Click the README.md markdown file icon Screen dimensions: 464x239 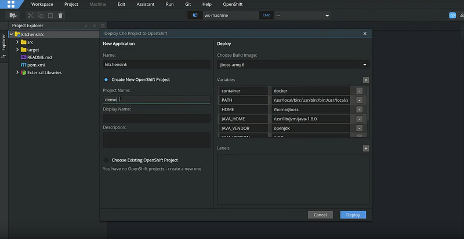pyautogui.click(x=23, y=57)
